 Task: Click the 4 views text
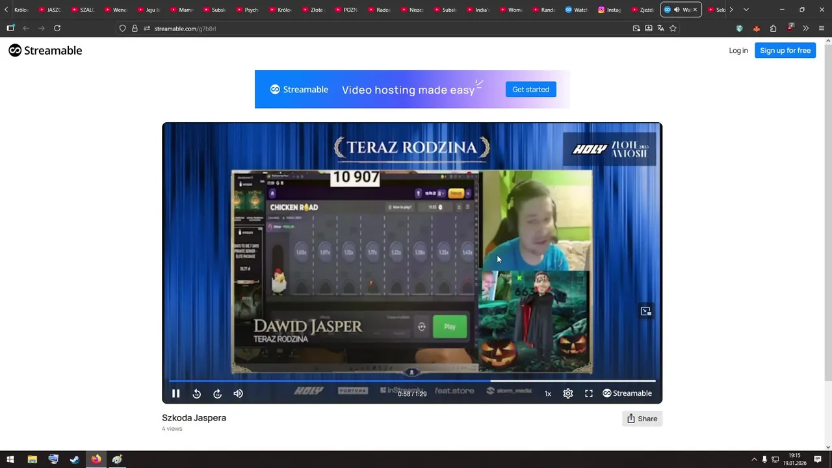172,429
